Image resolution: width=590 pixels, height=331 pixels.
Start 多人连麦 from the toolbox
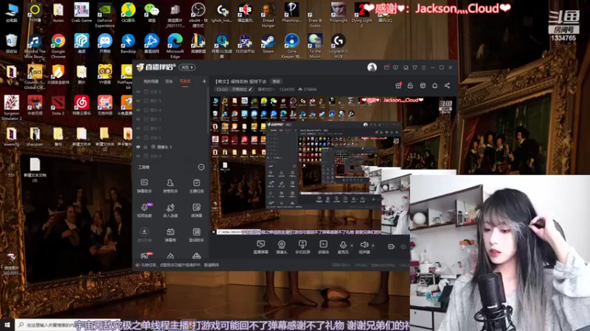click(x=170, y=210)
